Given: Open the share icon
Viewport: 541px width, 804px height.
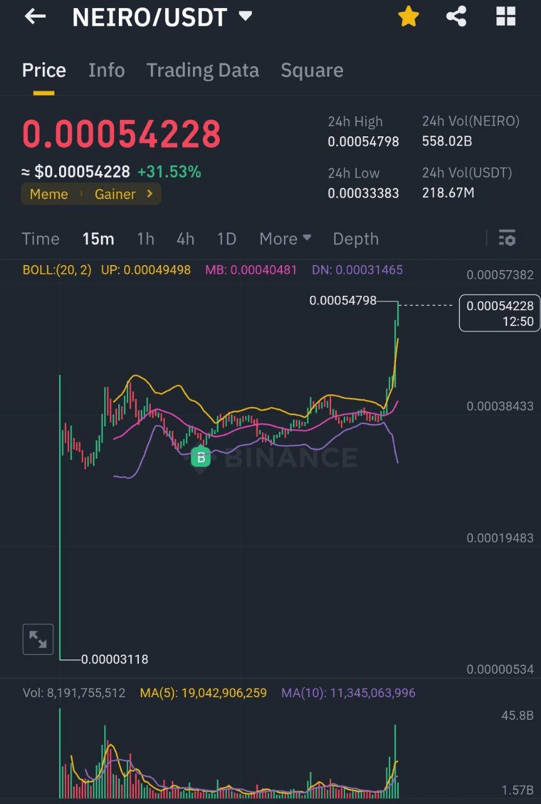Looking at the screenshot, I should click(x=456, y=17).
